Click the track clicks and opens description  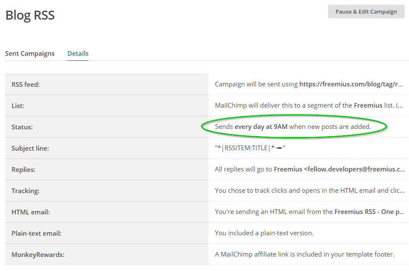(x=309, y=191)
